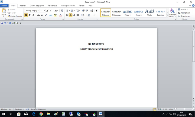Open Google Chrome from the taskbar
The image size is (195, 117).
(41, 114)
